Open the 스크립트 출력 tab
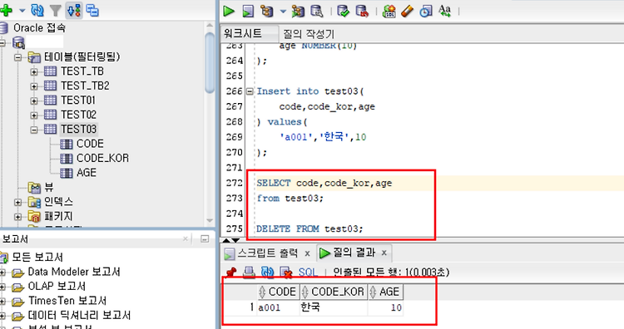 point(267,253)
